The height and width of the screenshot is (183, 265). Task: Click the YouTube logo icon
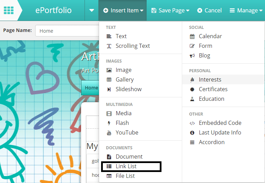tap(109, 133)
